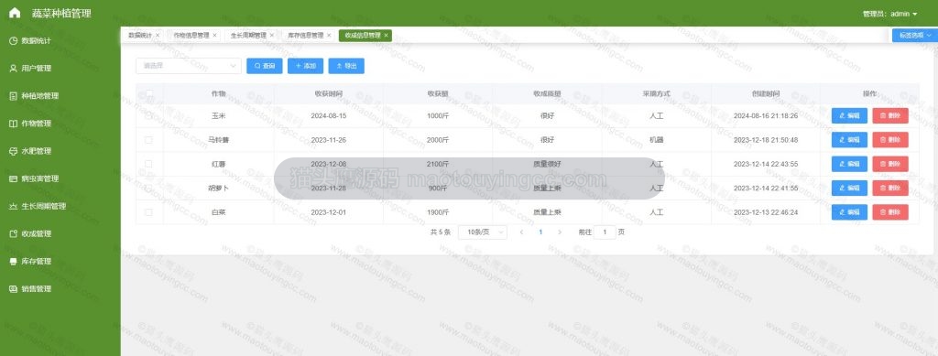The width and height of the screenshot is (938, 356).
Task: Click the 2023-12-13 22:46:24 creation time
Action: 766,212
